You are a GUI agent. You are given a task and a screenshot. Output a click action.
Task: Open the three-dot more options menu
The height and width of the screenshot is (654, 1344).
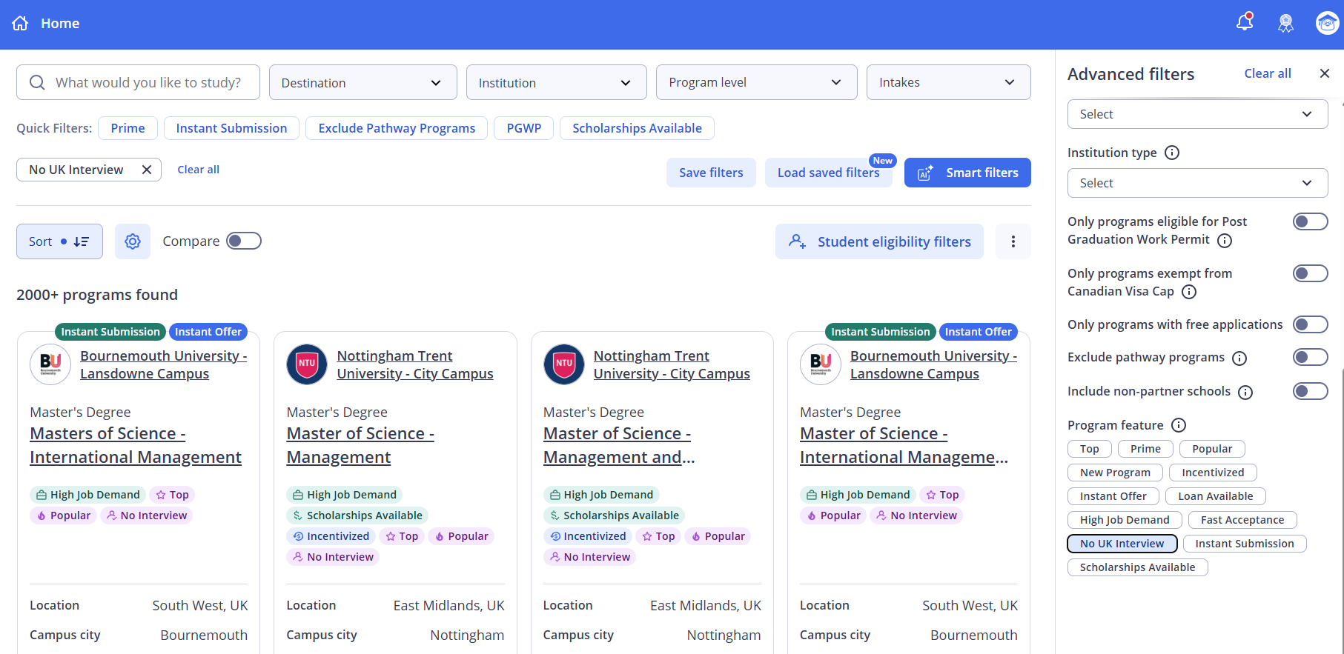(1013, 241)
